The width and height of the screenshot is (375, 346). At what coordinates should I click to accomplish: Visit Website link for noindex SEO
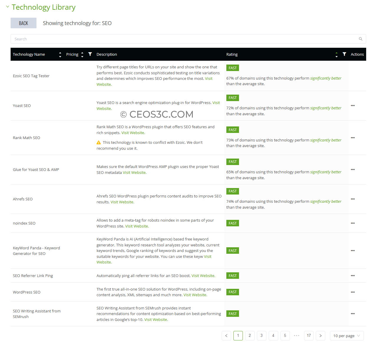tap(137, 226)
